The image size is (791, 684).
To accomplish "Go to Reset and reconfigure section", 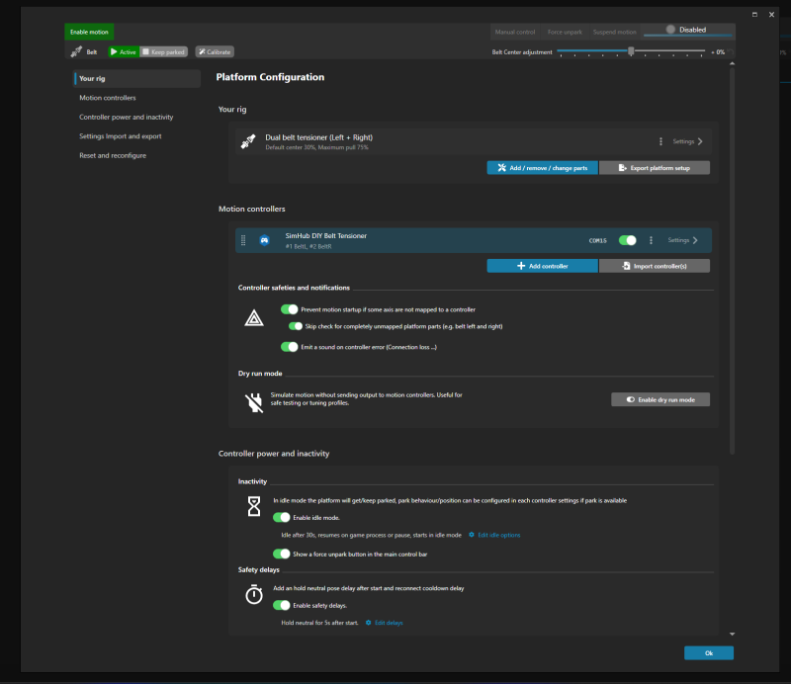I will [x=113, y=155].
